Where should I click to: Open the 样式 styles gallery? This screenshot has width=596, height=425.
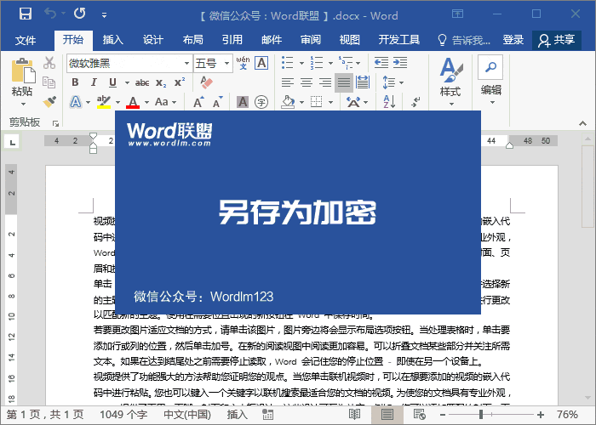click(x=450, y=82)
